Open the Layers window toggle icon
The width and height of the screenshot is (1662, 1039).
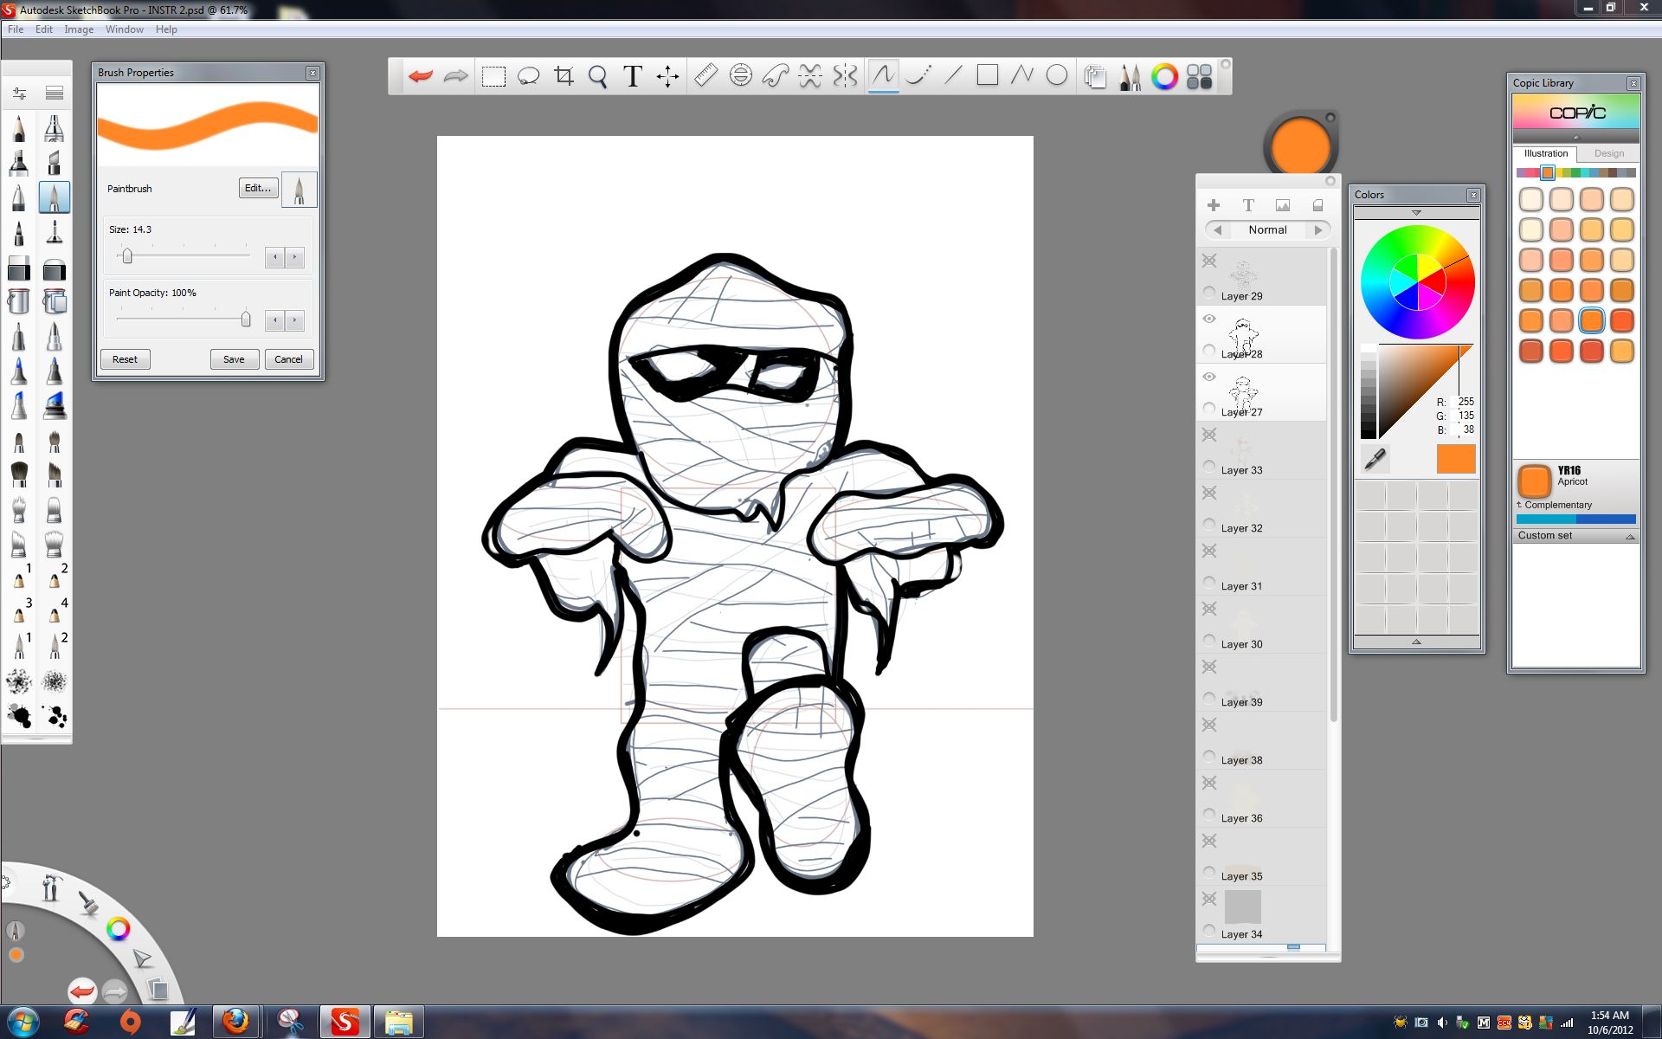click(x=1095, y=76)
